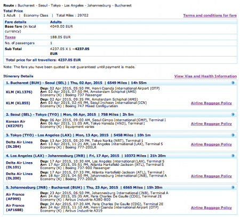Click the 'KLM (KL855)' flight label
Screen dimensions: 240x217
[18, 103]
